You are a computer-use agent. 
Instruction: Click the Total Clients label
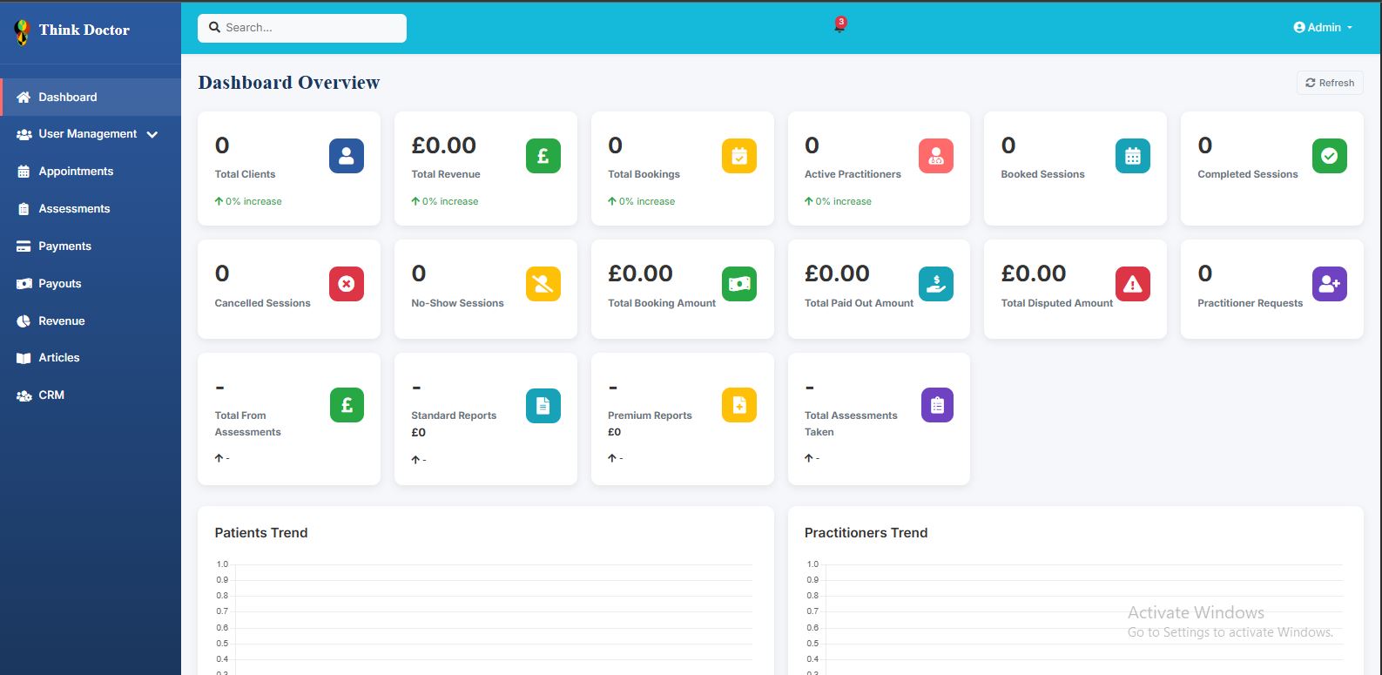(245, 174)
